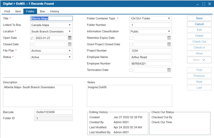
Task: Click the Save button
Action: click(199, 18)
